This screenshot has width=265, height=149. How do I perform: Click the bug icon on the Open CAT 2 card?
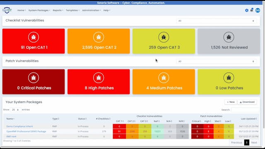click(x=99, y=37)
